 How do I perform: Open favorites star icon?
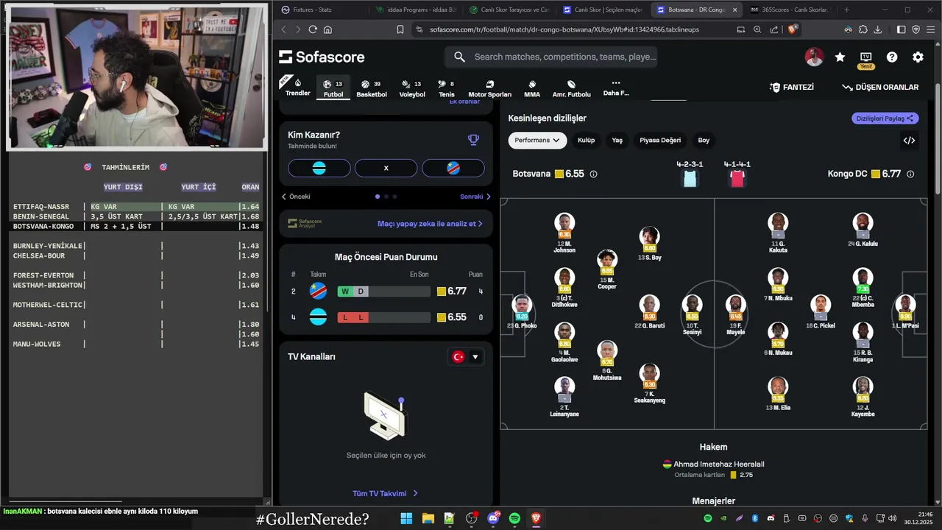click(840, 57)
